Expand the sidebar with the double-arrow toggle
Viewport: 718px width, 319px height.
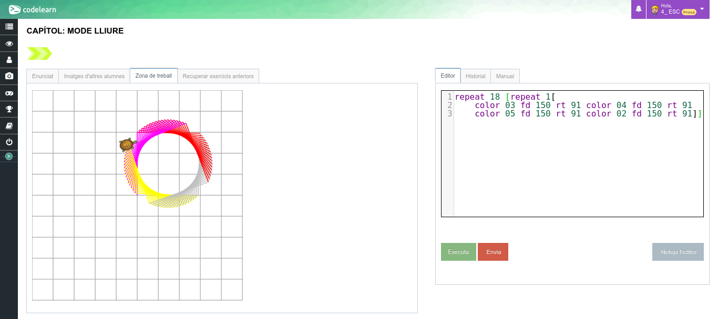click(8, 156)
